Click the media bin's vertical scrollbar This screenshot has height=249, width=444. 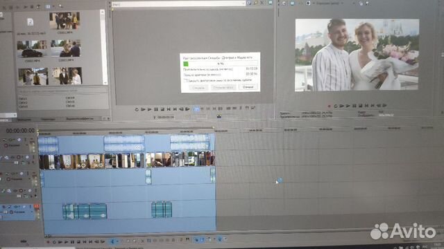(103, 48)
